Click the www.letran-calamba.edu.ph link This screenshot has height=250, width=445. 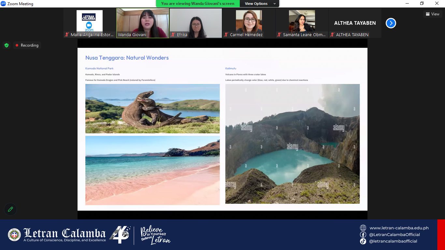(399, 228)
